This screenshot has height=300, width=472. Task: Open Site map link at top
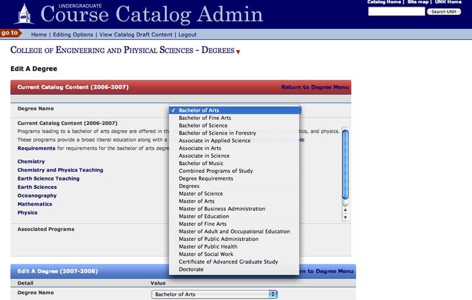418,2
